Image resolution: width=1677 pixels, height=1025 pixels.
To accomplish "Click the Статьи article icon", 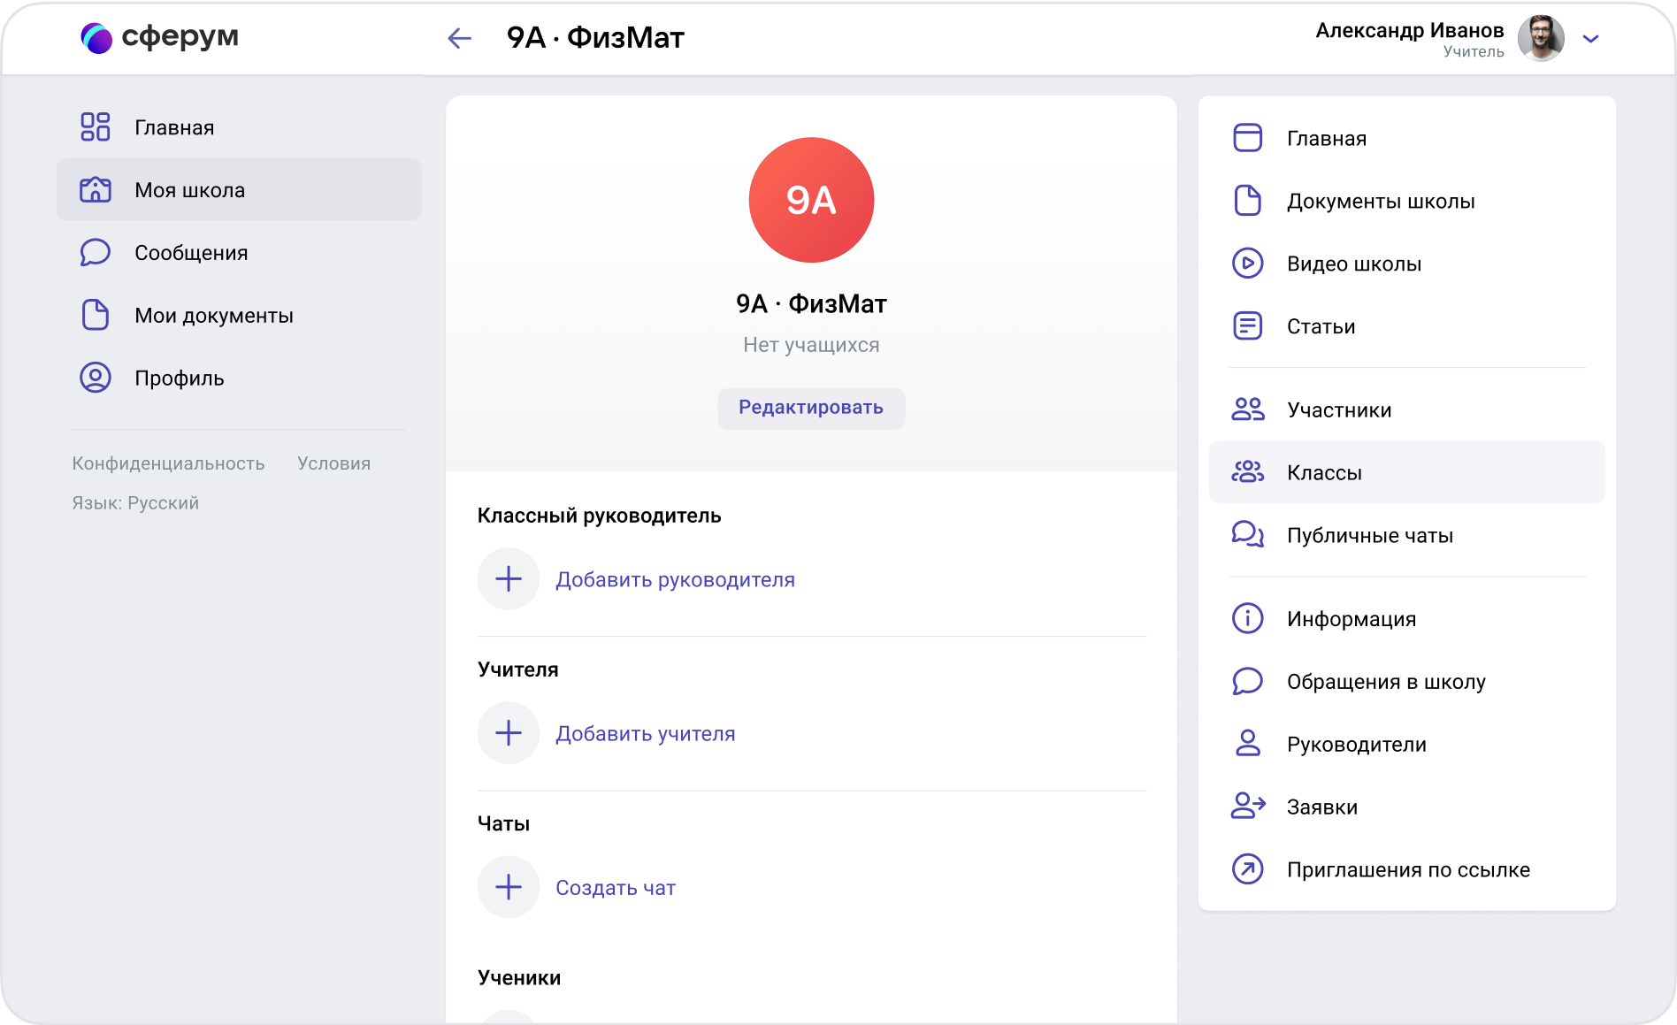I will coord(1248,326).
